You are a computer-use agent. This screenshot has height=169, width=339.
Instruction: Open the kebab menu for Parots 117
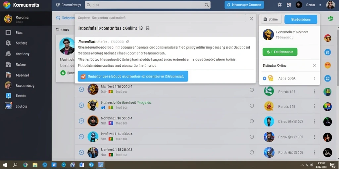click(315, 92)
